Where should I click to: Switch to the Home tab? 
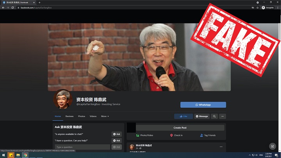point(58,116)
